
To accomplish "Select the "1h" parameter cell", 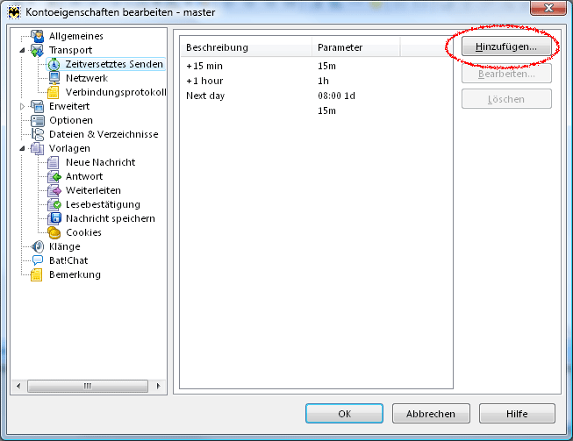I will pos(323,81).
